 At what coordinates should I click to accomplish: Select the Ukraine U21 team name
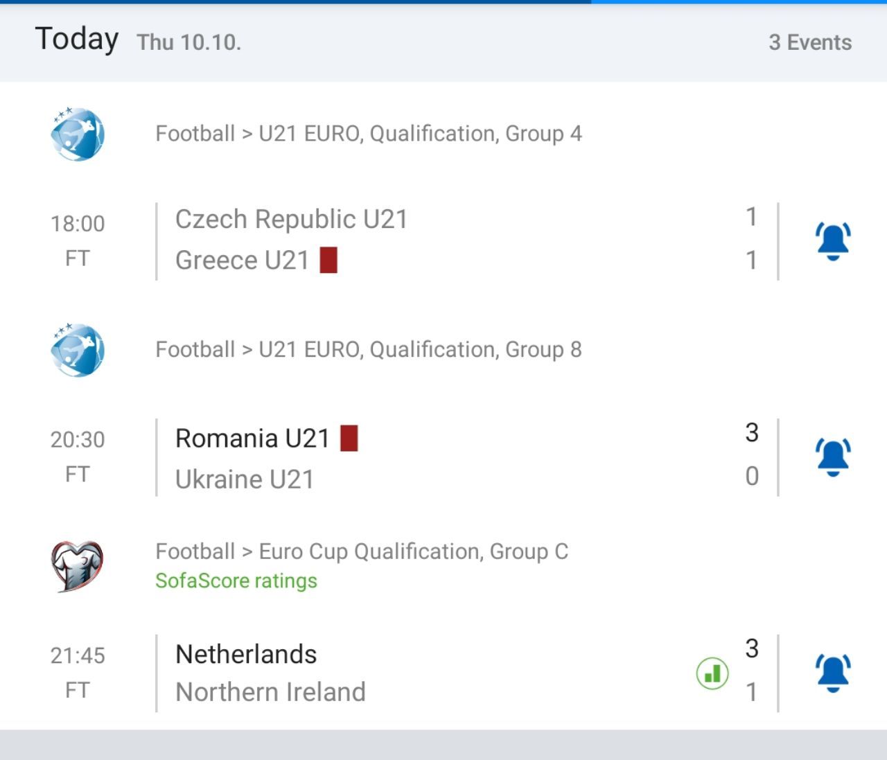(x=245, y=479)
